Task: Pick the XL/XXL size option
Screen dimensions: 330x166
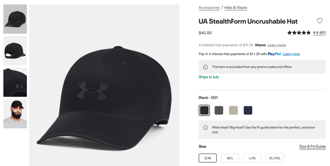Action: pyautogui.click(x=275, y=158)
